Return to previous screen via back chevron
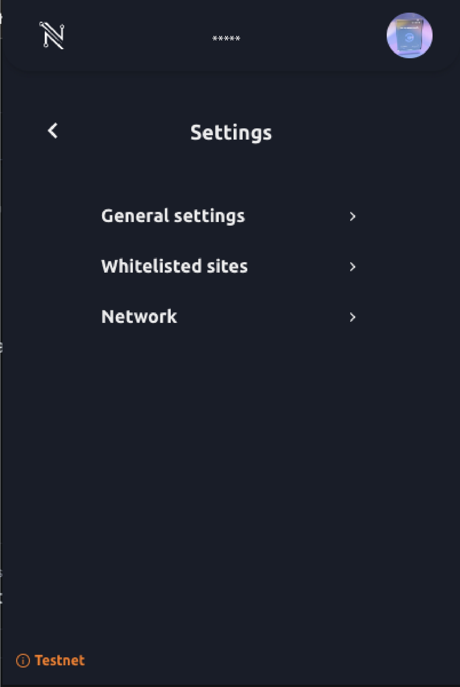Viewport: 460px width, 687px height. [x=53, y=131]
